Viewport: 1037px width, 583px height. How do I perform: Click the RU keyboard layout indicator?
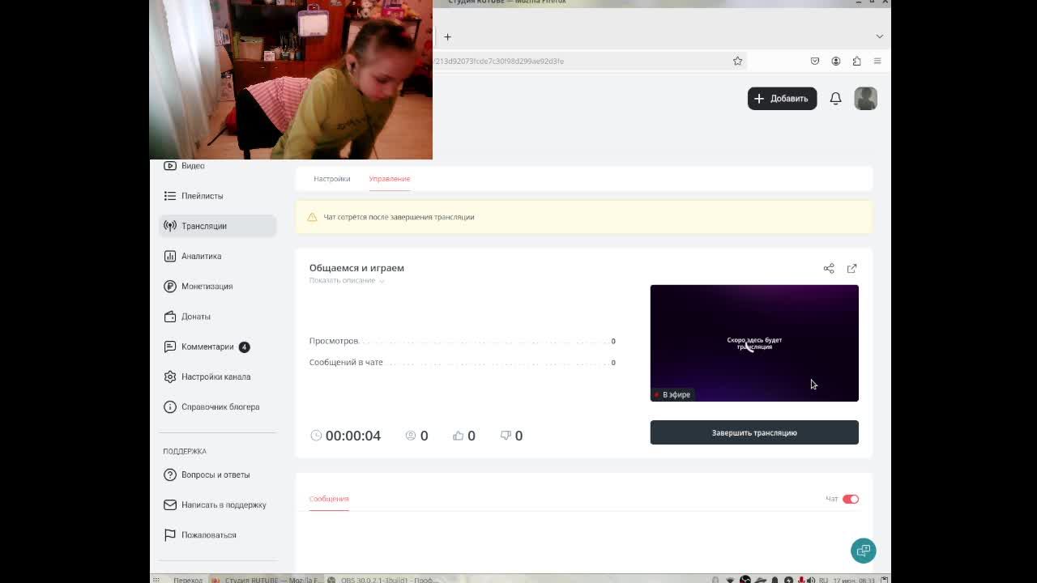click(823, 580)
